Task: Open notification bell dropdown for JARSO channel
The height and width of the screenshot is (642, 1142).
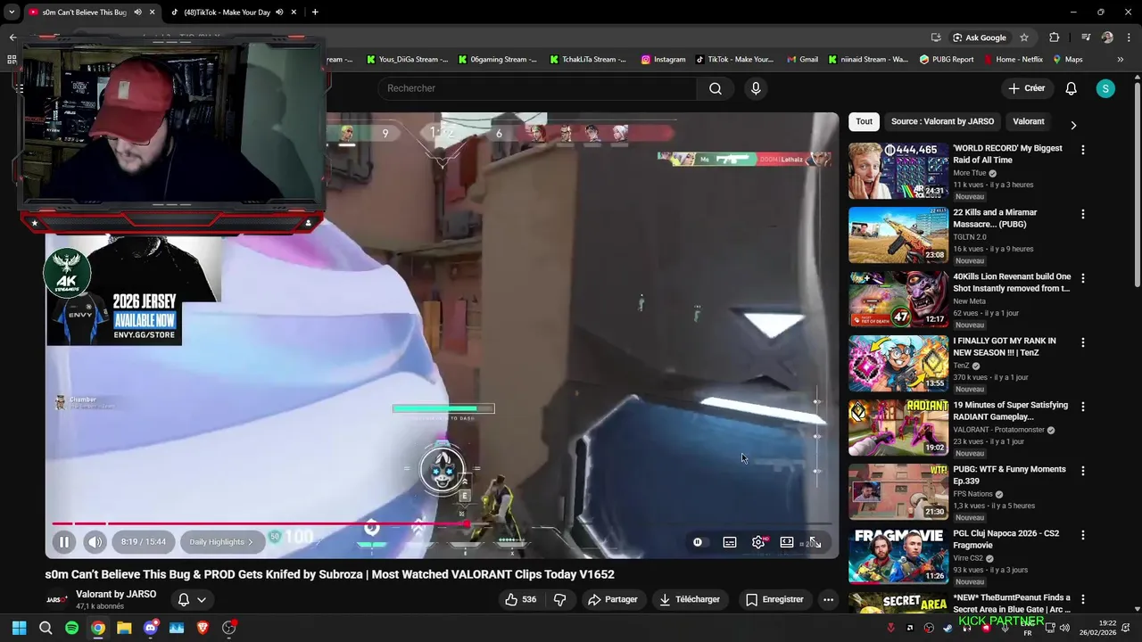Action: point(193,600)
